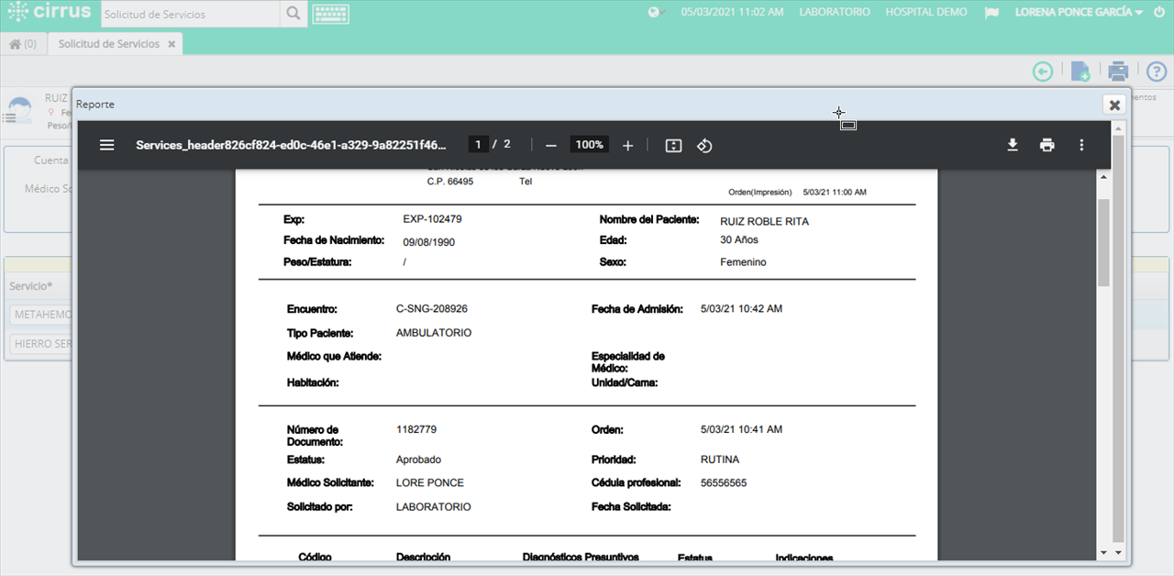Click the flag icon next to the username
This screenshot has width=1174, height=576.
point(991,12)
